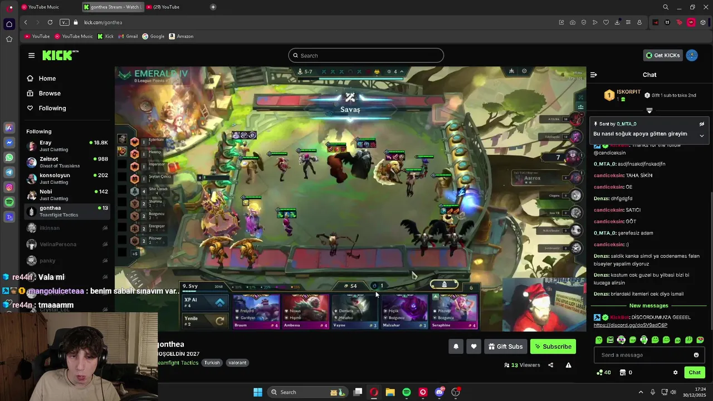Expand the pinned message chevron
The width and height of the screenshot is (713, 401).
coord(702,135)
